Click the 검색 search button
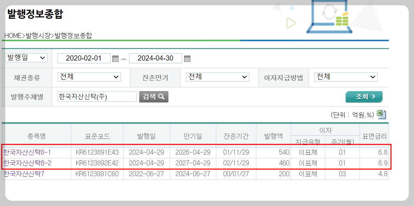Viewport: 414px width, 206px height. coord(154,97)
